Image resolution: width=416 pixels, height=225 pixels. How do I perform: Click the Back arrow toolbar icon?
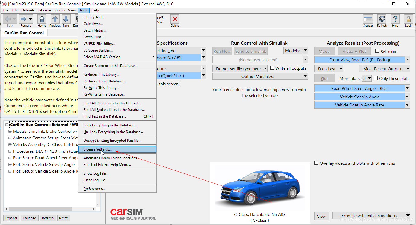point(8,19)
